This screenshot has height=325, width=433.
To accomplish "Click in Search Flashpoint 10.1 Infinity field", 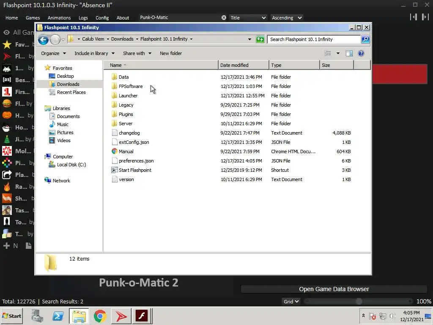I will [x=314, y=39].
